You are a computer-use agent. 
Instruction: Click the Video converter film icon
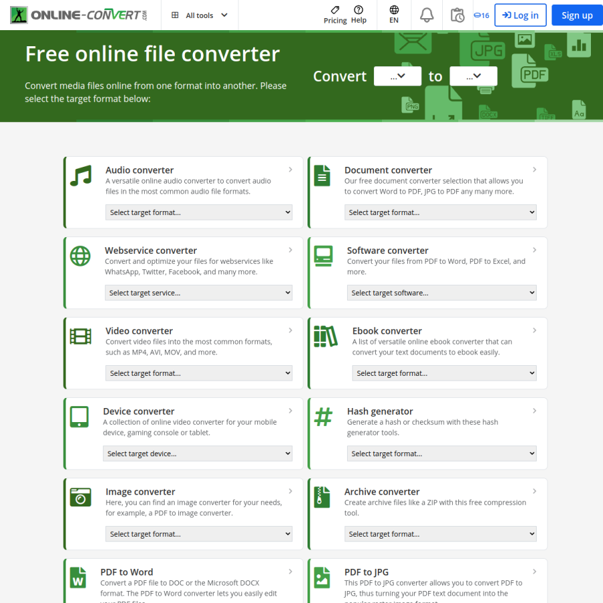point(81,336)
